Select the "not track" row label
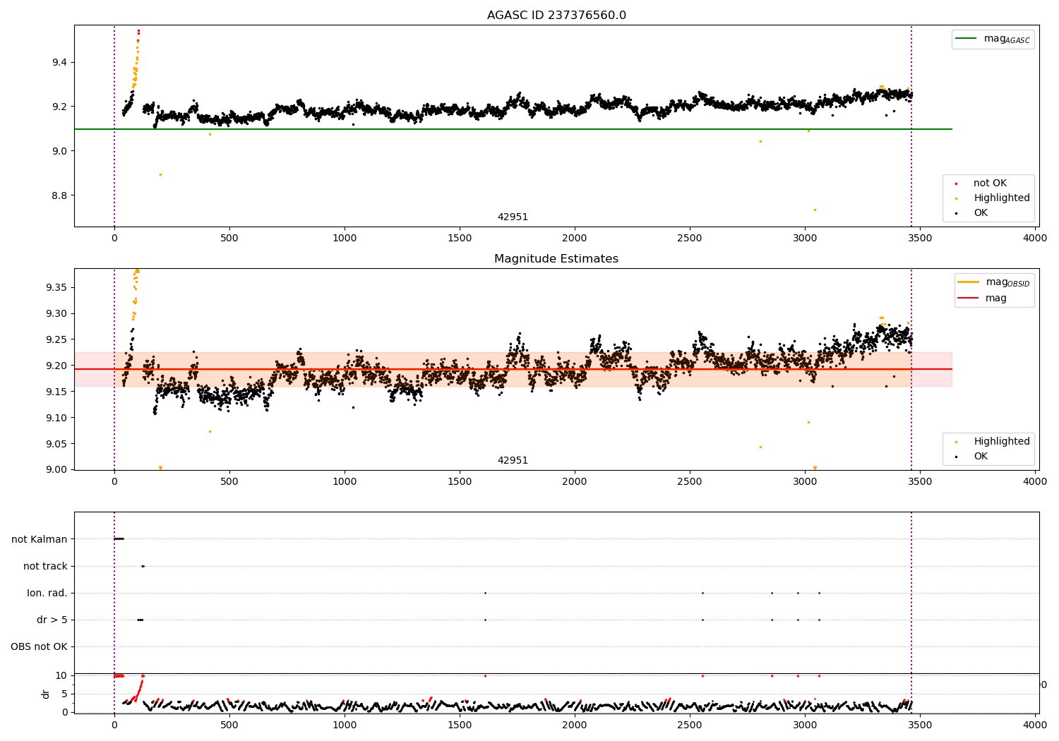1059x741 pixels. pyautogui.click(x=45, y=566)
